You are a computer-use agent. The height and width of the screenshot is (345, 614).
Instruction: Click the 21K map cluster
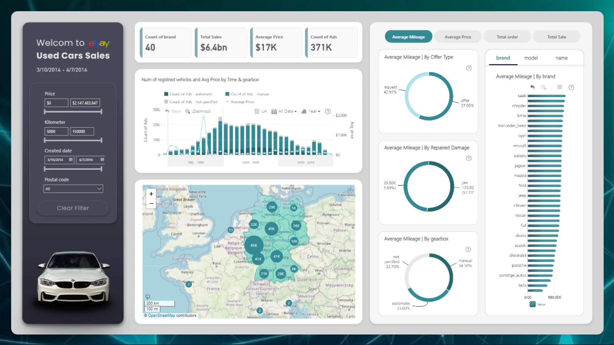(x=264, y=273)
